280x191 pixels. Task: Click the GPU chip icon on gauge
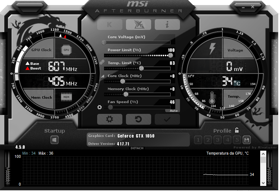coord(66,50)
